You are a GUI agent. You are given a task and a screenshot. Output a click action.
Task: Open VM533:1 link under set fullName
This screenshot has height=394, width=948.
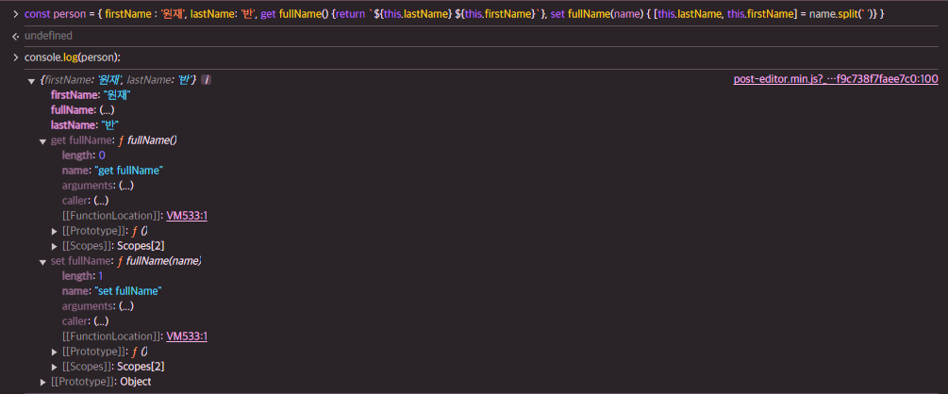187,336
